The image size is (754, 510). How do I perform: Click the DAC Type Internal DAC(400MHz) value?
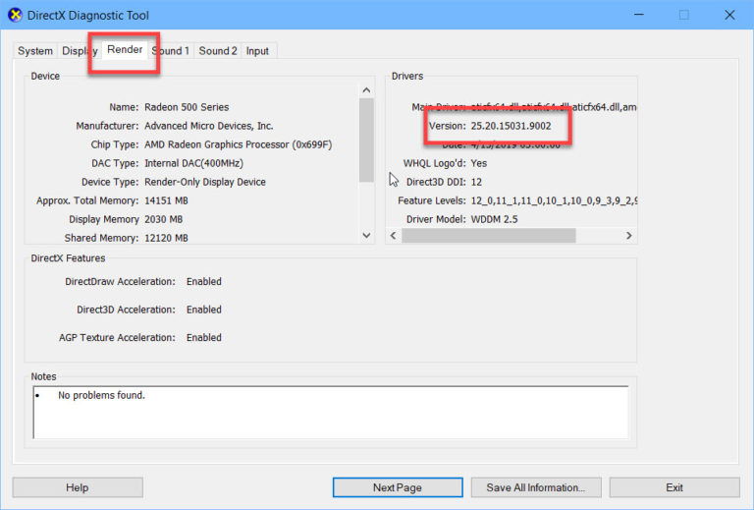(x=193, y=163)
